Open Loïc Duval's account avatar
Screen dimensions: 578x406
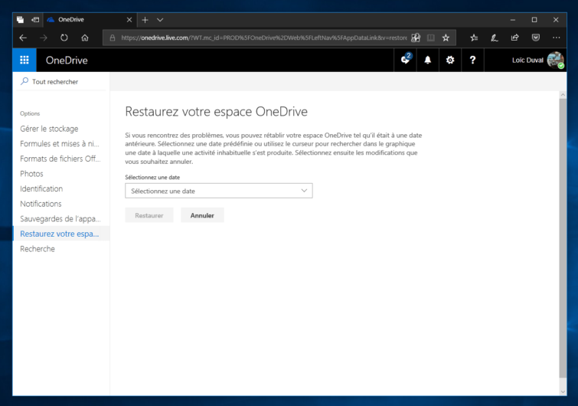click(x=555, y=60)
